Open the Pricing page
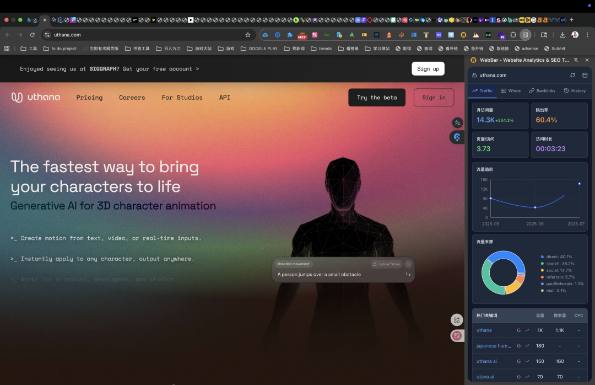The height and width of the screenshot is (385, 595). (90, 98)
